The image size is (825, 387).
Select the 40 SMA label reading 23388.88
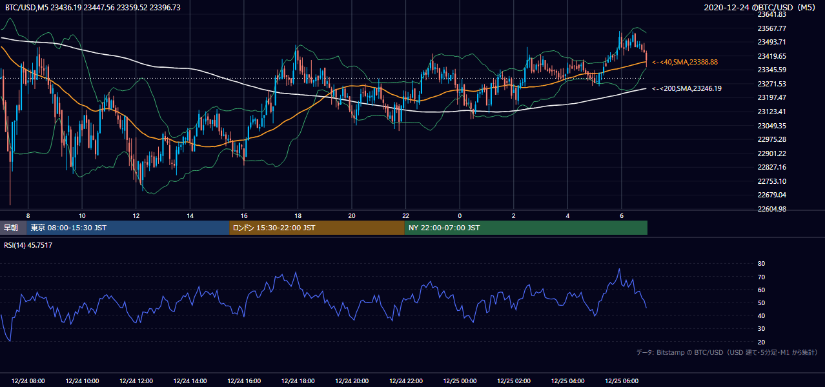point(685,62)
